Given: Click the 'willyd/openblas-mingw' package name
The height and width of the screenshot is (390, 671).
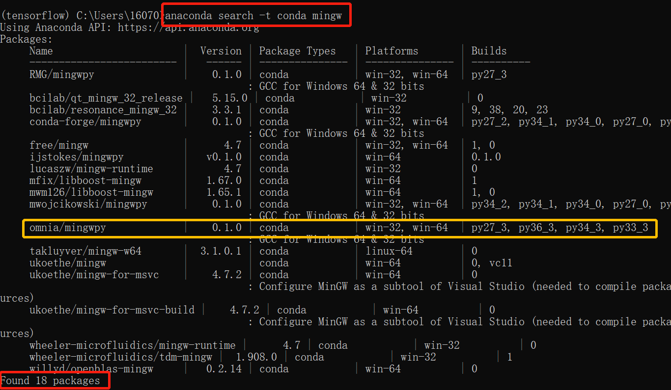Looking at the screenshot, I should point(91,369).
